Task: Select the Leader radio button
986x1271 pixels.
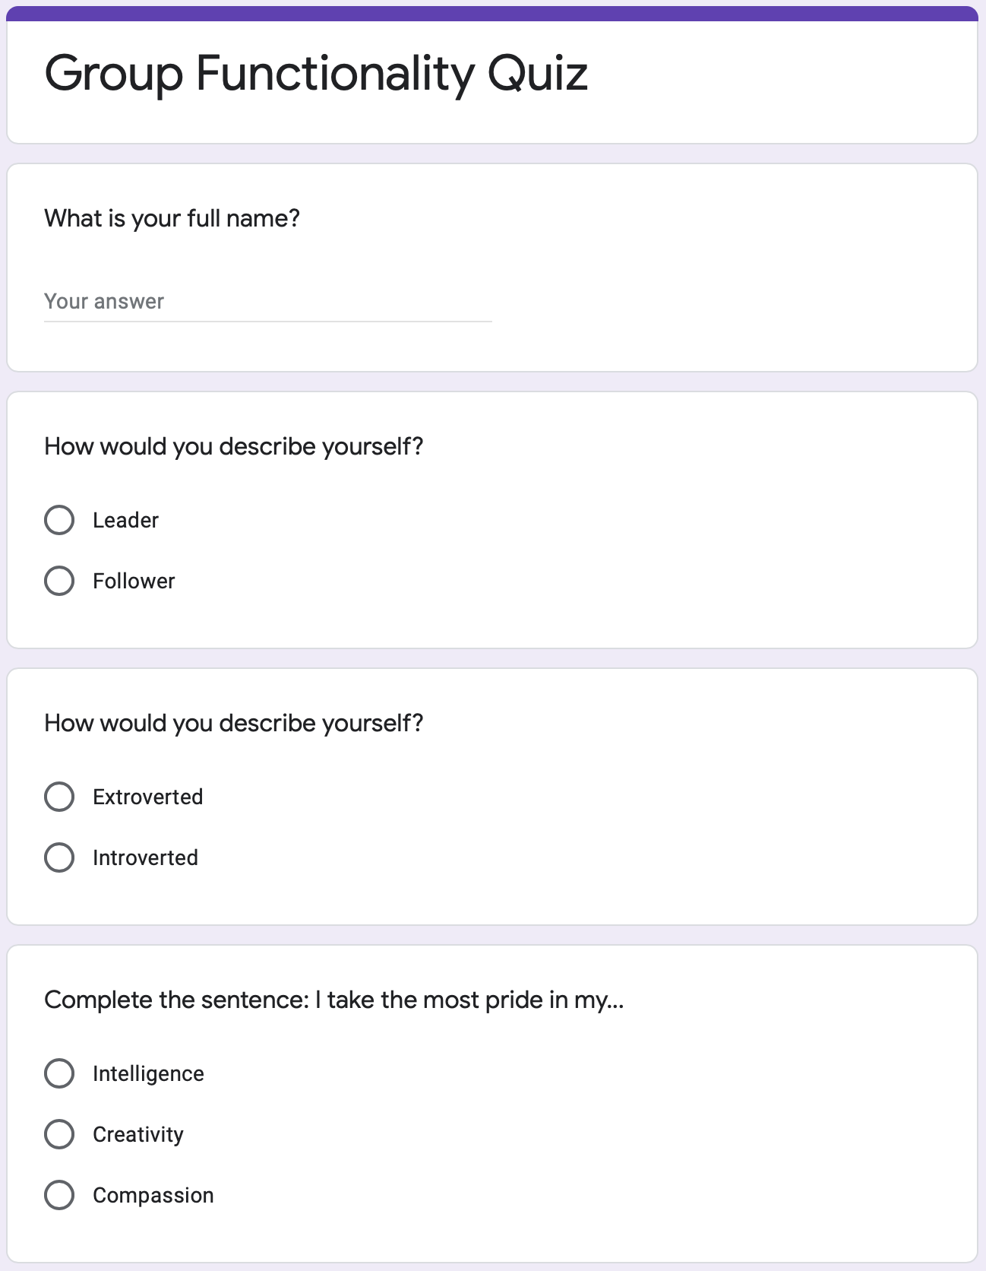Action: point(59,521)
